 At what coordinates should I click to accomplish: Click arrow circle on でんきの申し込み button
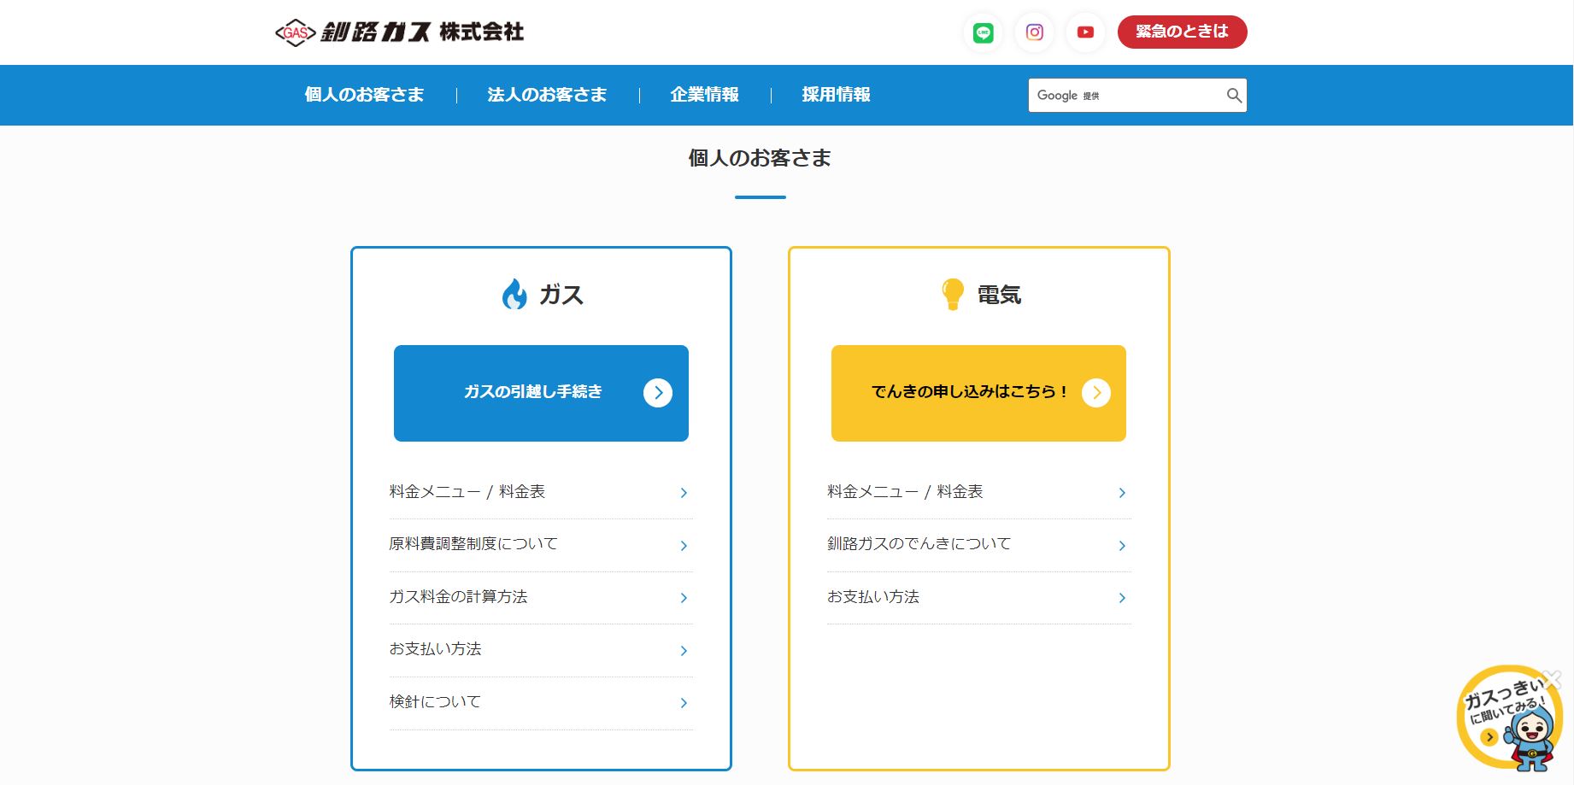(1096, 393)
